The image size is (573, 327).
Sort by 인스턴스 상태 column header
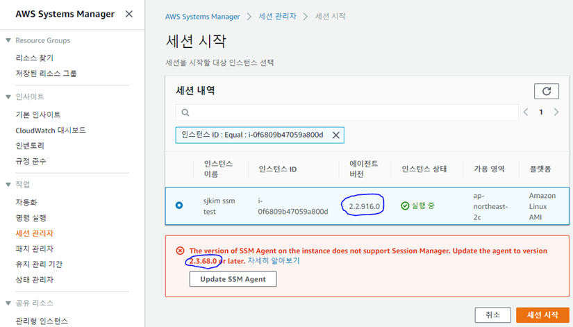[424, 169]
